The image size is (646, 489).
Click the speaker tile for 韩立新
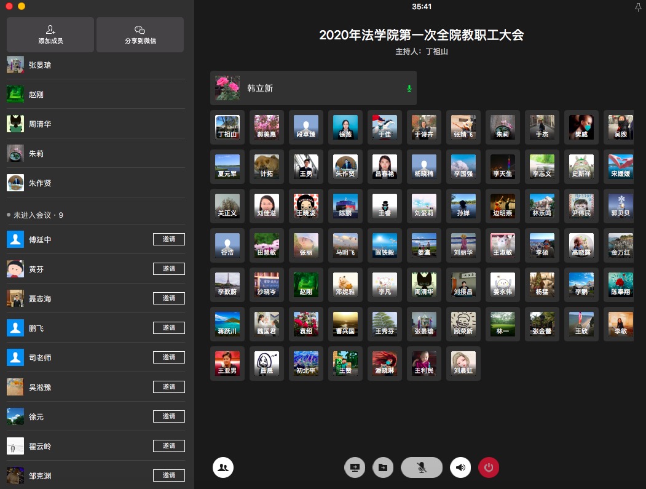313,89
